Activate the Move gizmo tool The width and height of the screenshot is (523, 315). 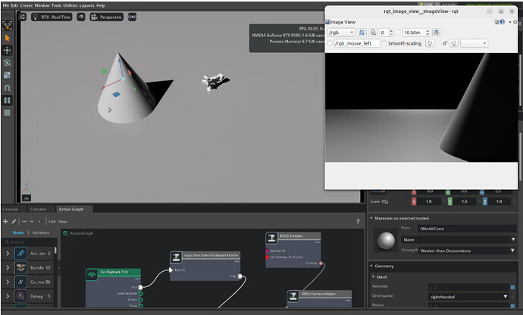click(x=7, y=50)
